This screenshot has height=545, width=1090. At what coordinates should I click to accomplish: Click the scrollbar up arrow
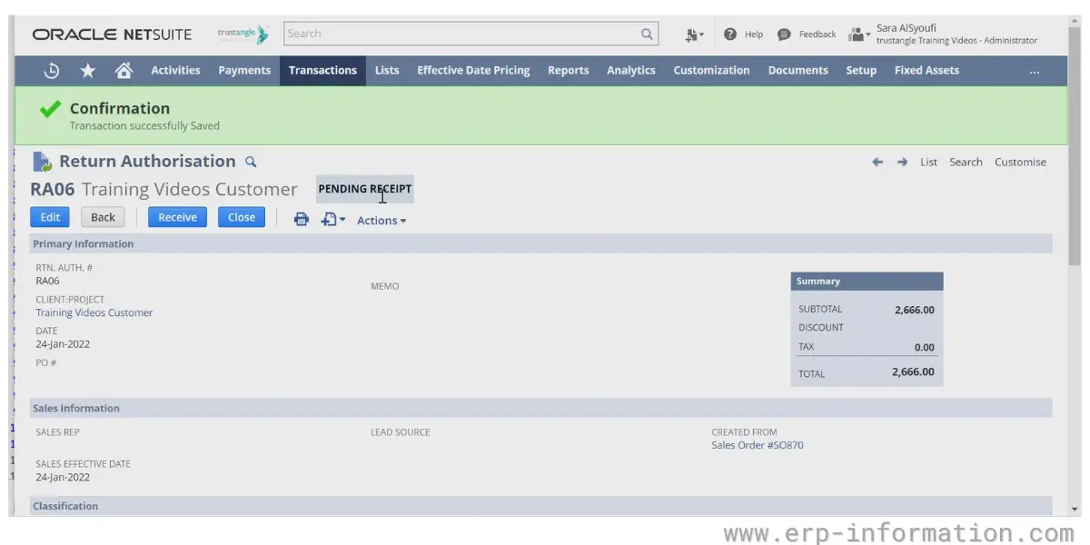coord(1075,21)
